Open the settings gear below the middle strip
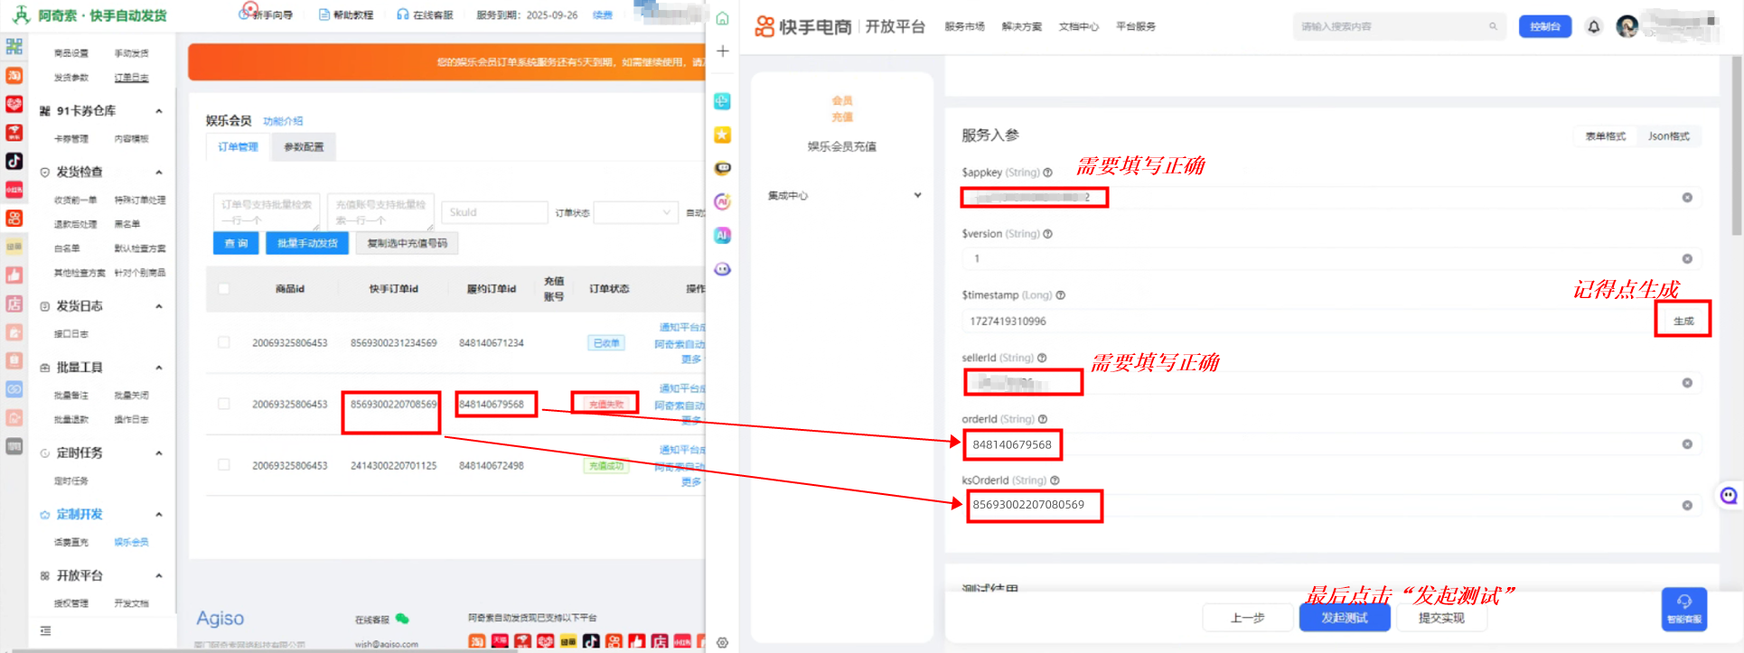The image size is (1744, 653). click(722, 643)
